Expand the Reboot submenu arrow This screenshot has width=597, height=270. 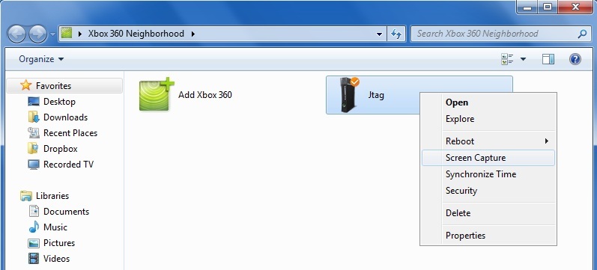(546, 141)
